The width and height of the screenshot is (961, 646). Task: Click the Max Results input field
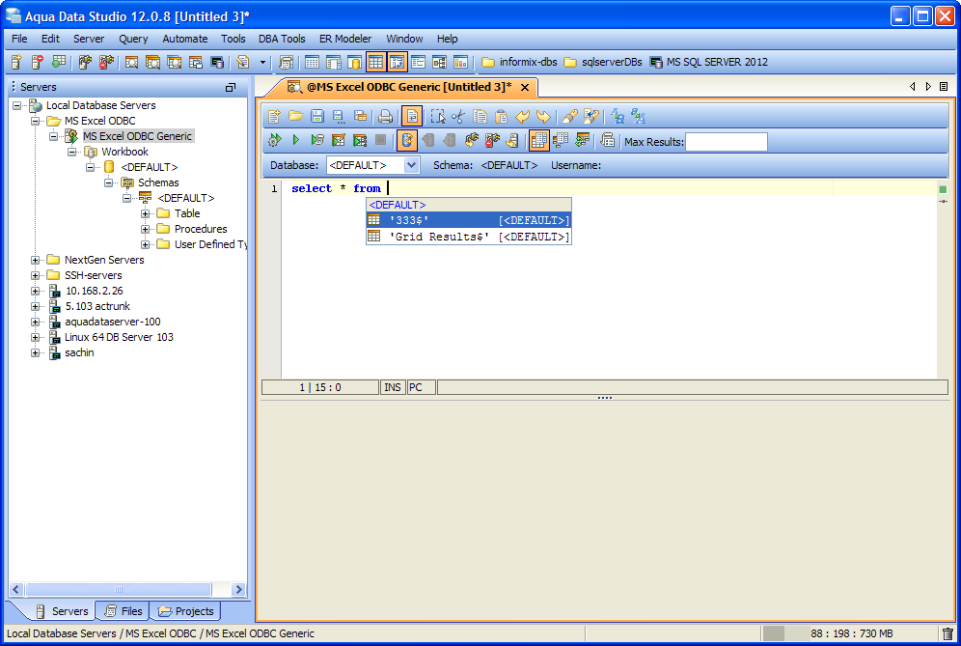pyautogui.click(x=727, y=142)
